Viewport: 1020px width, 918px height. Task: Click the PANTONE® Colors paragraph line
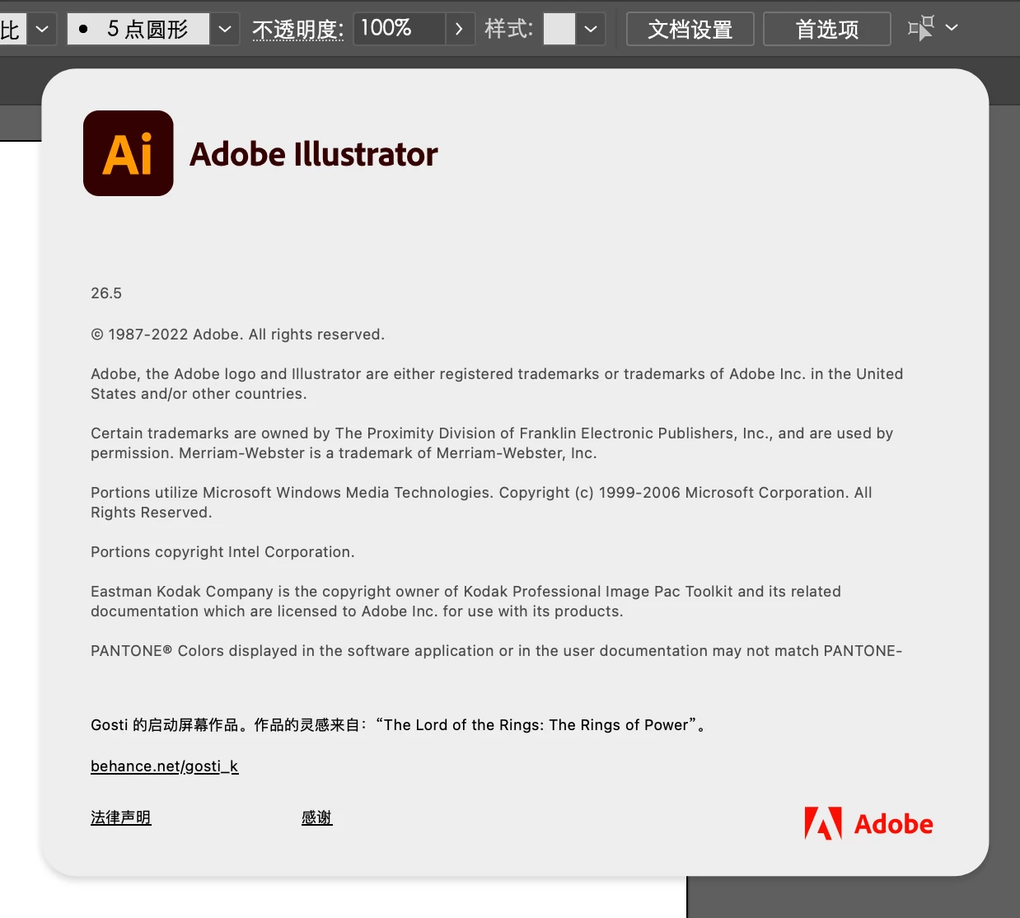[x=496, y=651]
